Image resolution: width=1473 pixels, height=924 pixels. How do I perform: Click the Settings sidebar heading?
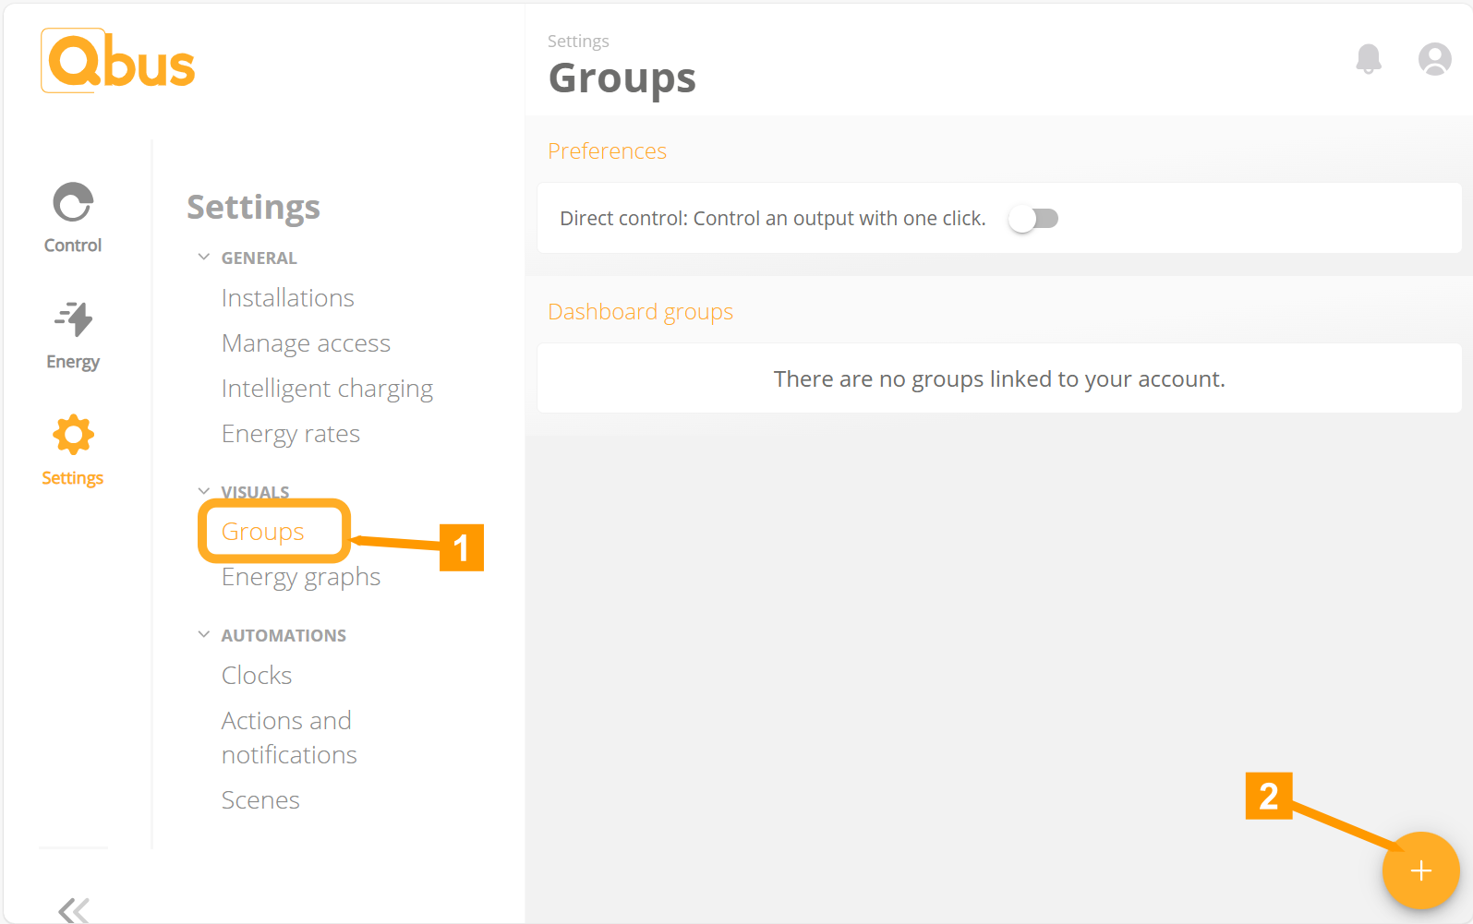point(253,208)
